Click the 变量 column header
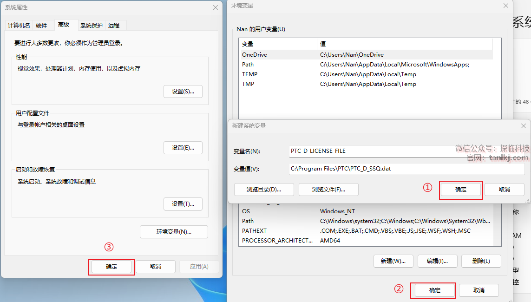The height and width of the screenshot is (302, 531). coord(278,44)
